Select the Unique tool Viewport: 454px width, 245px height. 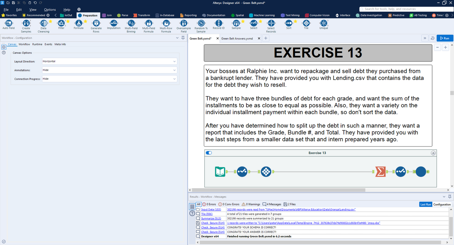point(324,25)
